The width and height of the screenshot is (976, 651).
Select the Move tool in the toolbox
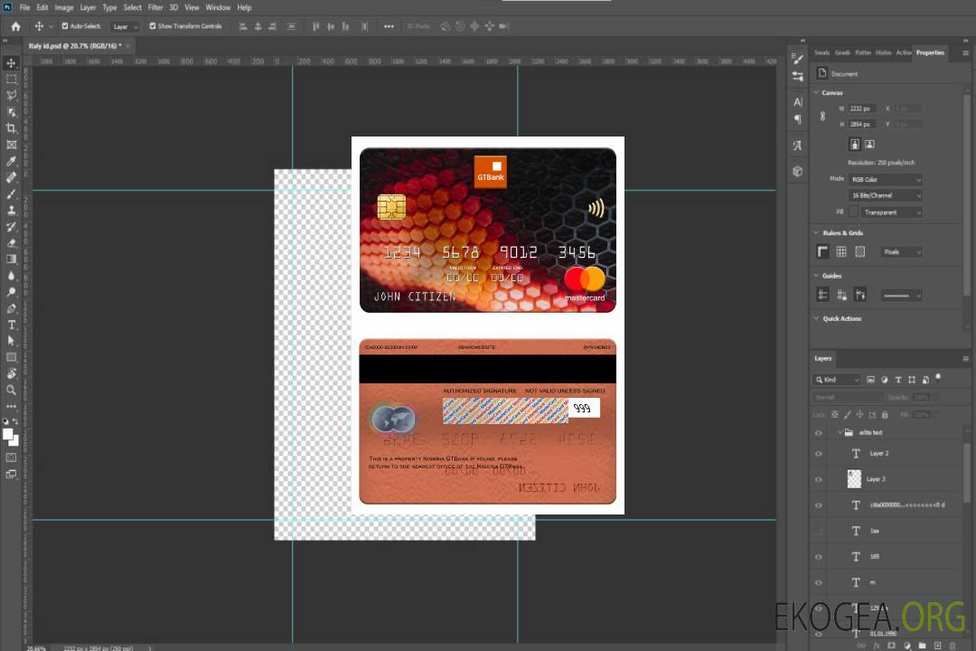pyautogui.click(x=11, y=63)
